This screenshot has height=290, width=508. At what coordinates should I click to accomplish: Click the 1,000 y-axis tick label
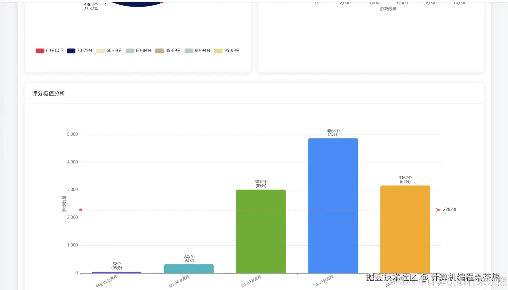(72, 245)
